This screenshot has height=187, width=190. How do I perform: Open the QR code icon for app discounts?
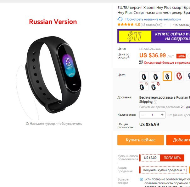(141, 62)
